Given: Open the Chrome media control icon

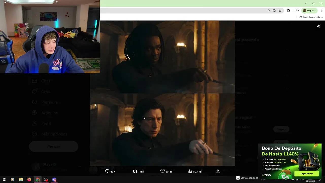Looking at the screenshot, I should 297,11.
